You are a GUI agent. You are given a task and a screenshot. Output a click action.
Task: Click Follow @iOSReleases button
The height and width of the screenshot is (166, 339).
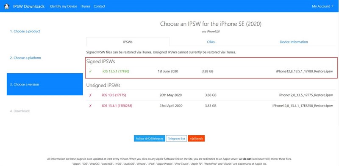[x=150, y=139]
